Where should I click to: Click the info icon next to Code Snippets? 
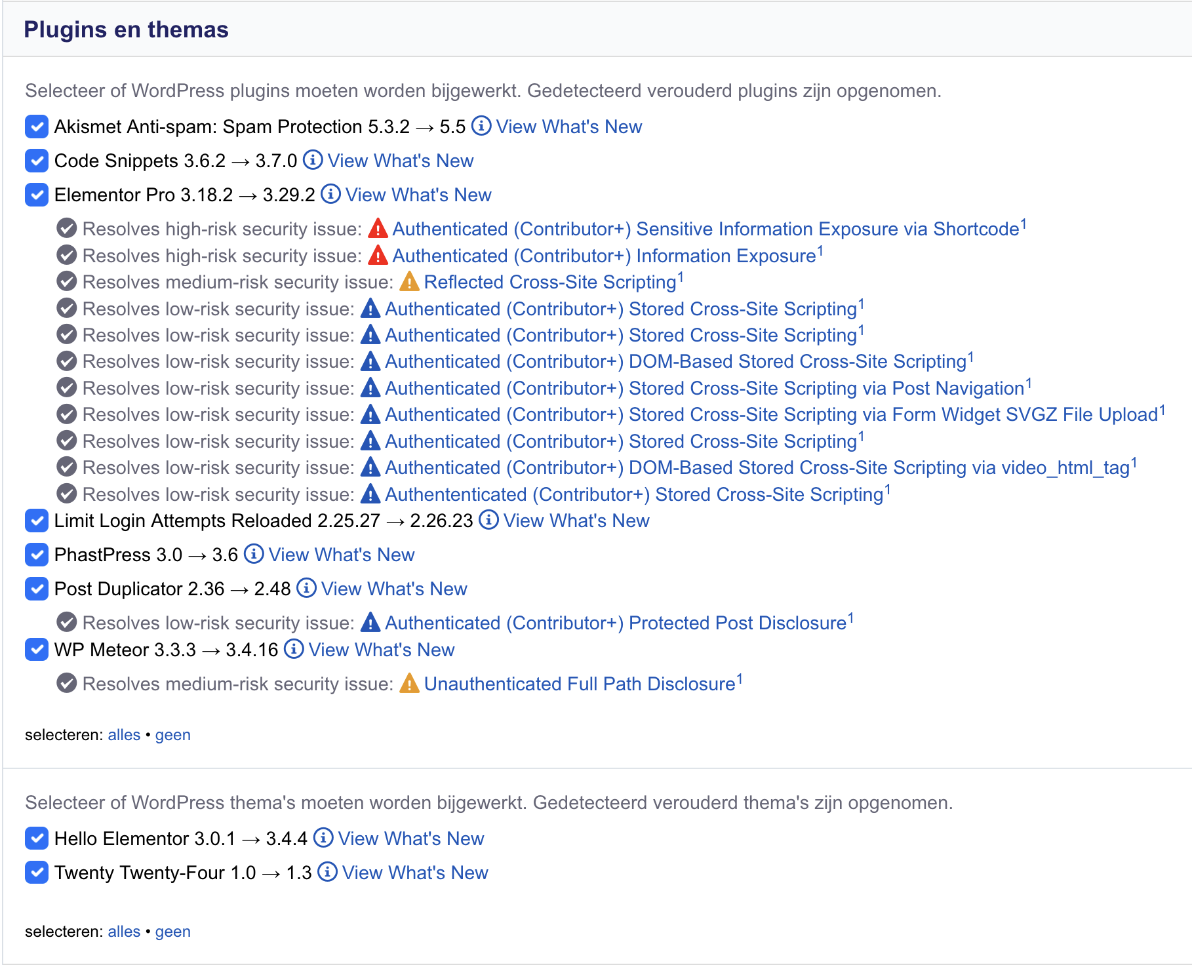coord(313,160)
